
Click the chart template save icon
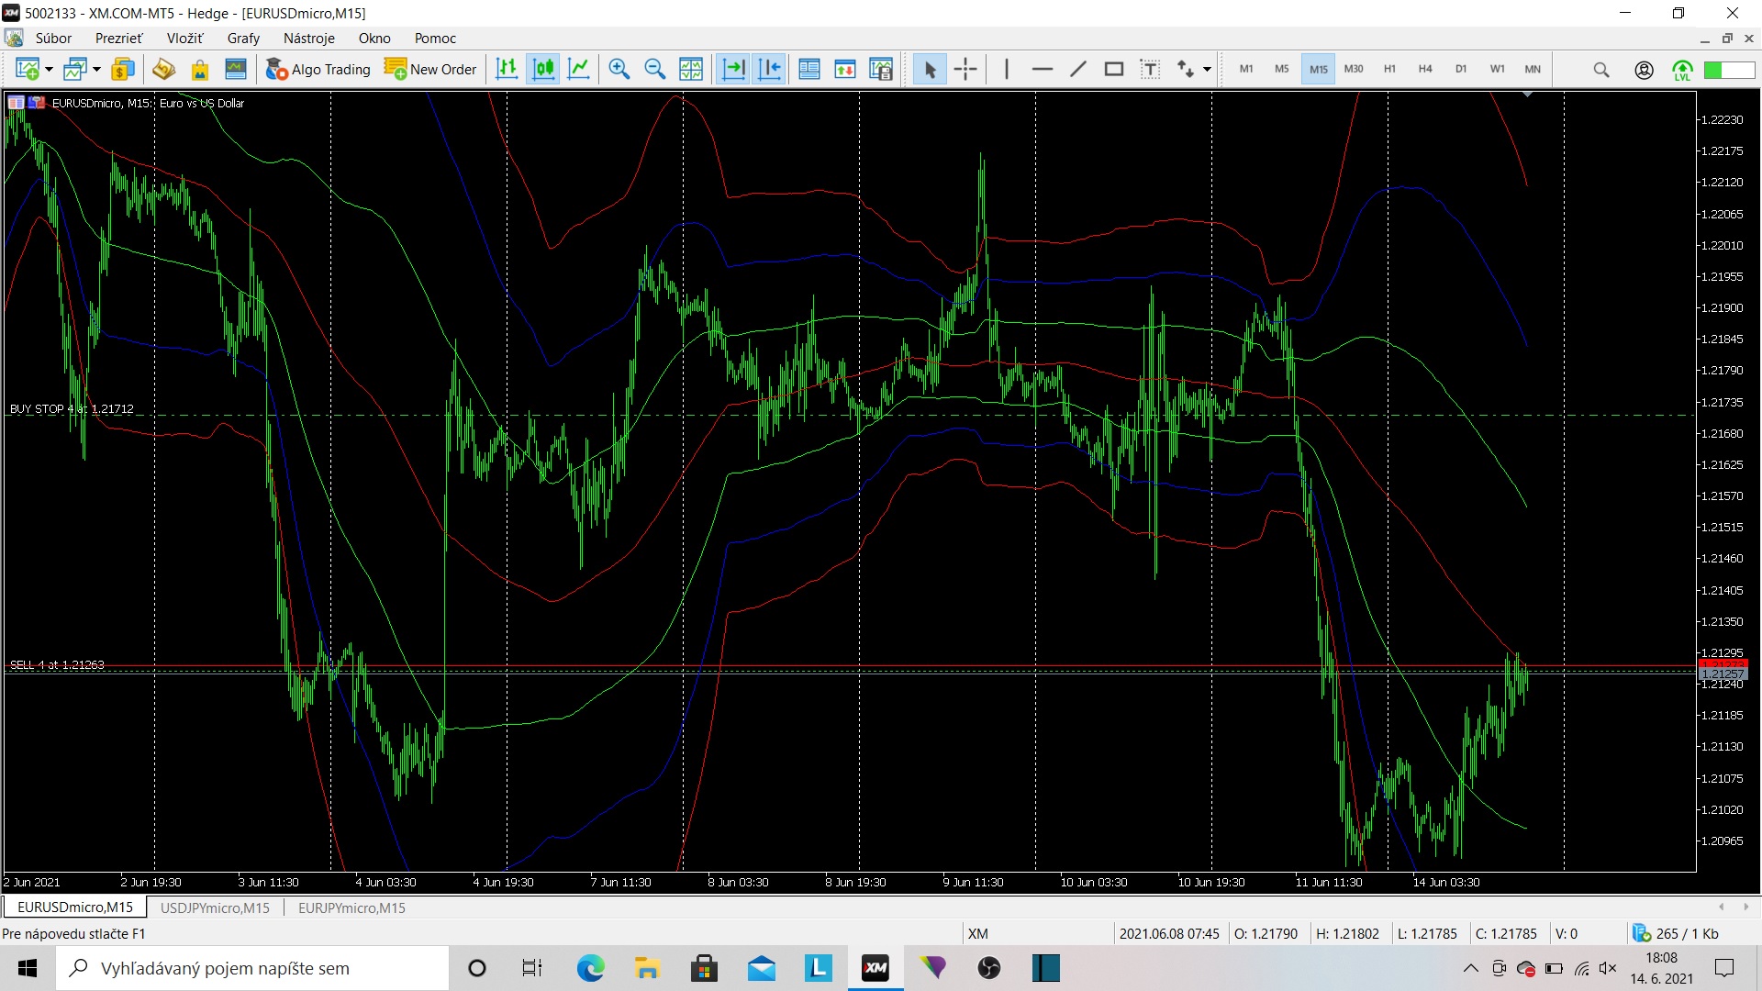tap(881, 69)
